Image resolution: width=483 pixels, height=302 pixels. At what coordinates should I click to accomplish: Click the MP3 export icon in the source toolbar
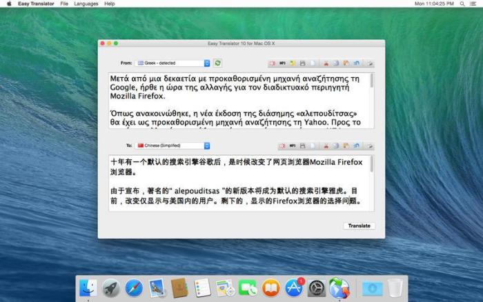coord(282,63)
